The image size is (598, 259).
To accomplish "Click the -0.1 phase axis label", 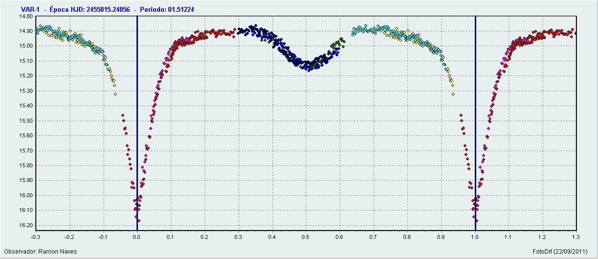I will coord(103,237).
